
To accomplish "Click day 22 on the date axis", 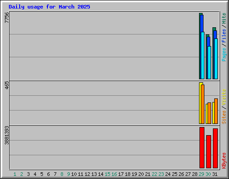I will click(x=154, y=174).
